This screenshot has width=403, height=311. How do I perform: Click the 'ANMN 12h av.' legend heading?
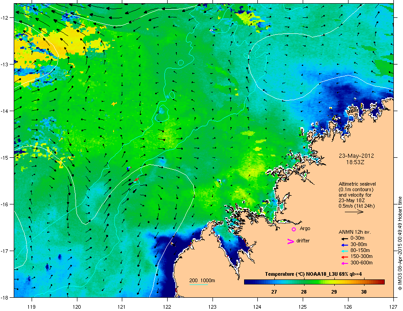tap(354, 232)
